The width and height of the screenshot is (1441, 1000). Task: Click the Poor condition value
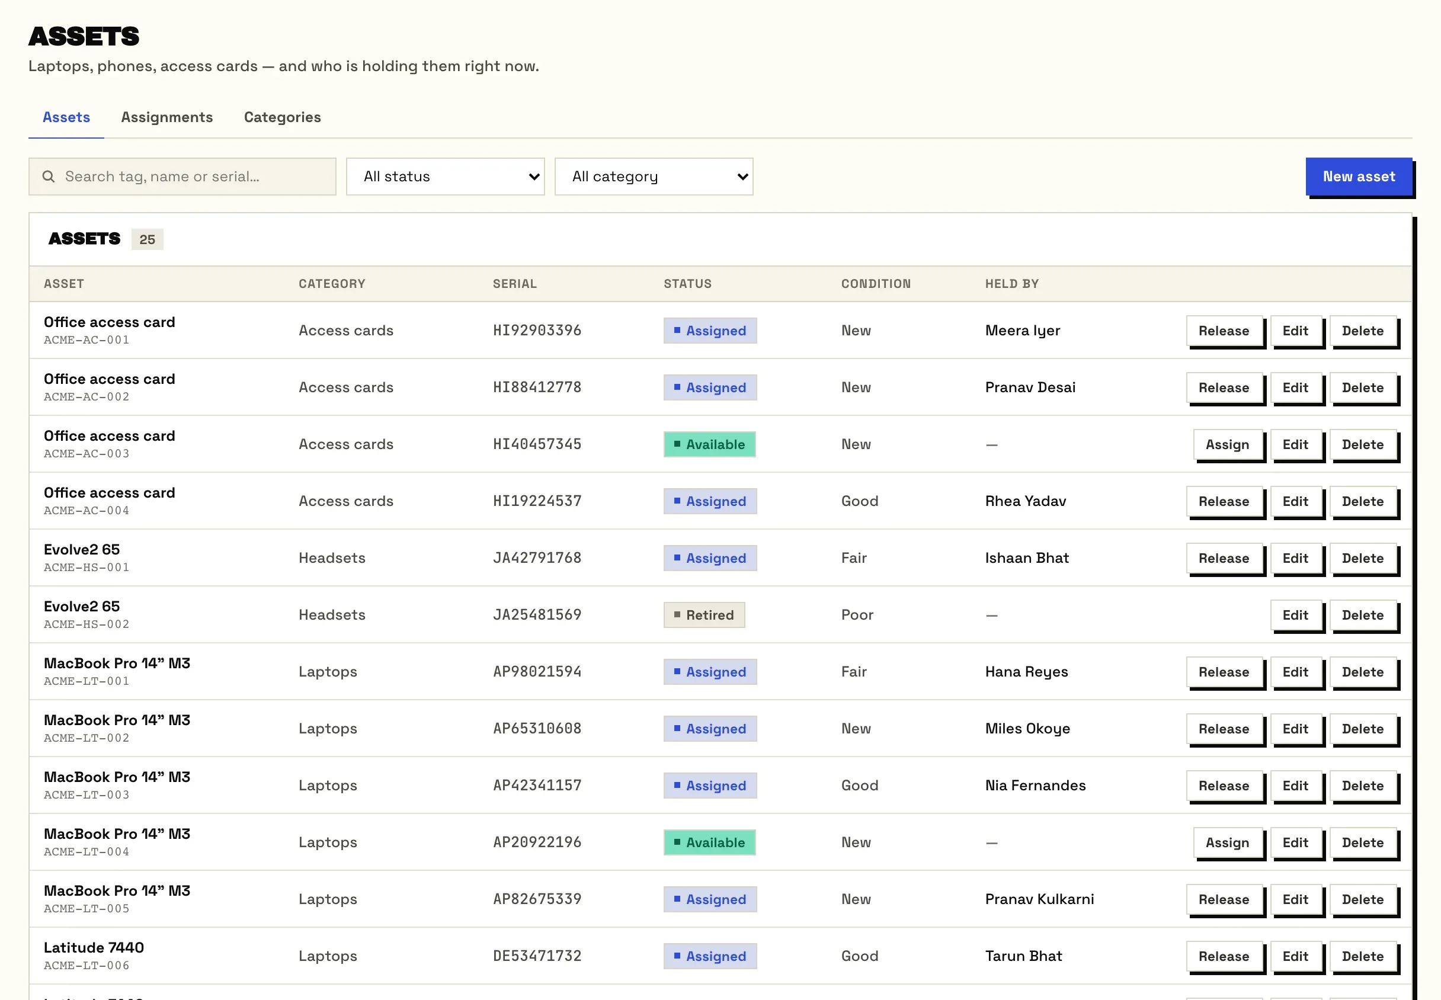pos(856,616)
